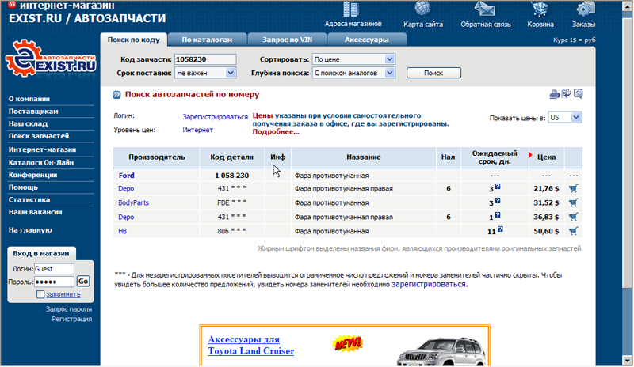Select the Поиск по коду tab

(x=133, y=40)
